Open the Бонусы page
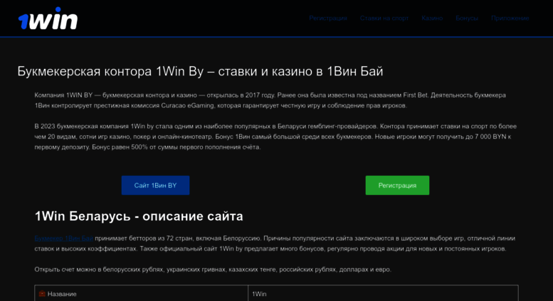Viewport: 553px width, 301px height. point(467,18)
